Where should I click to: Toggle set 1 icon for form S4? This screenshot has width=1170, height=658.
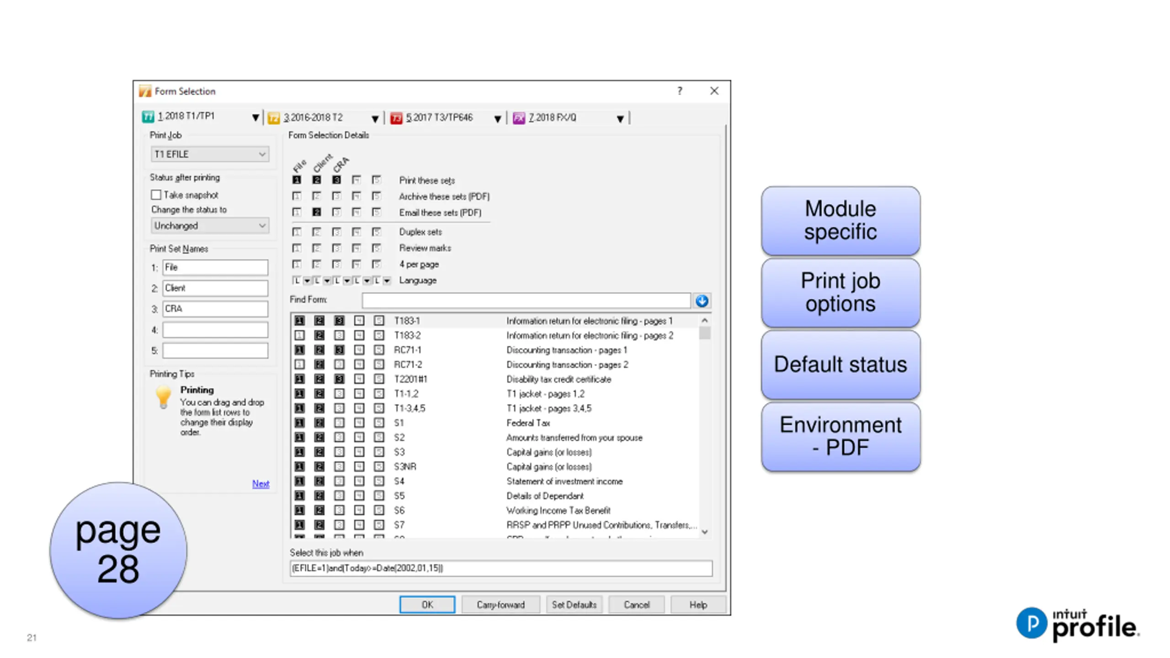point(299,481)
